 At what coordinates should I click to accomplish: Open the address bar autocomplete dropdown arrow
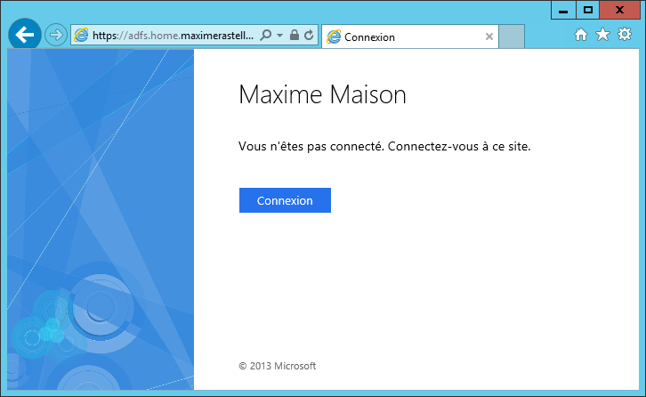tap(279, 36)
